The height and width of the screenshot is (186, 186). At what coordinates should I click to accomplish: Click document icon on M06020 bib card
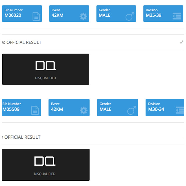[36, 17]
